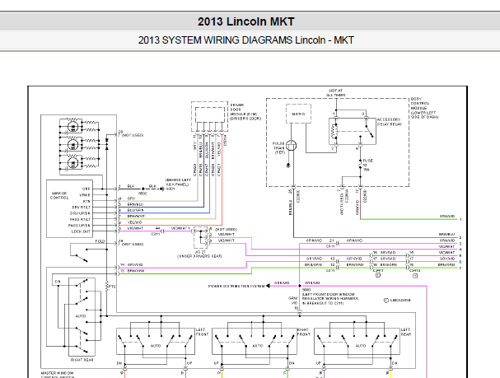Screen dimensions: 500x378
Task: Click the 'BLK' wire label at pin 1
Action: (x=131, y=186)
